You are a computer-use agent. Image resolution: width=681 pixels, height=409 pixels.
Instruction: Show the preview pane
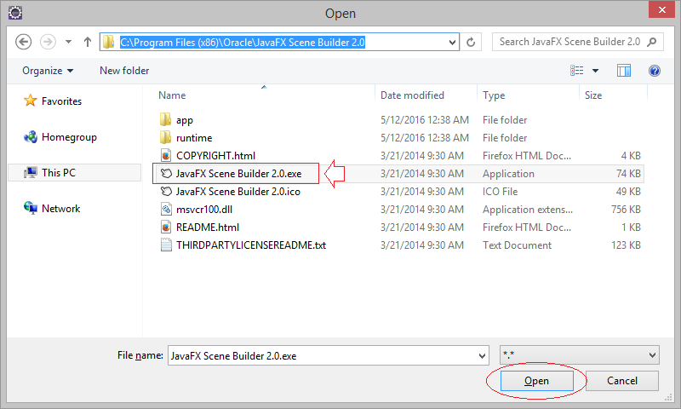[624, 71]
